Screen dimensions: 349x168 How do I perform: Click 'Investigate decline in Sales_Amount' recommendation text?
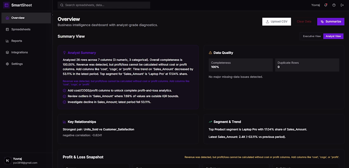(109, 102)
